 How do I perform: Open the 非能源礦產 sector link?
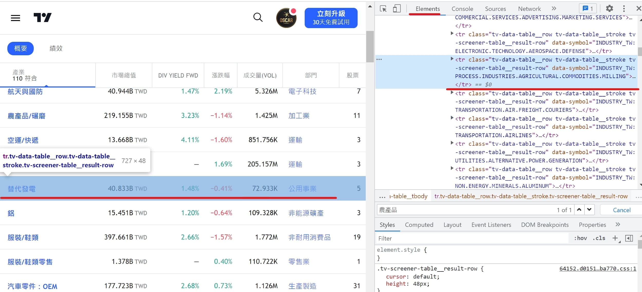[x=306, y=213]
